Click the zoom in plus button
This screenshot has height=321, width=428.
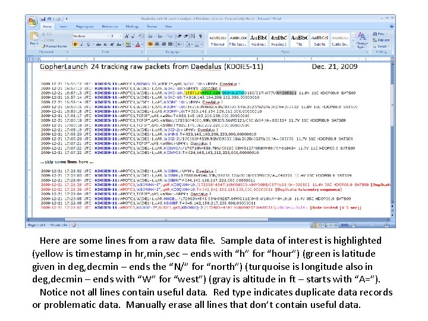click(x=387, y=225)
